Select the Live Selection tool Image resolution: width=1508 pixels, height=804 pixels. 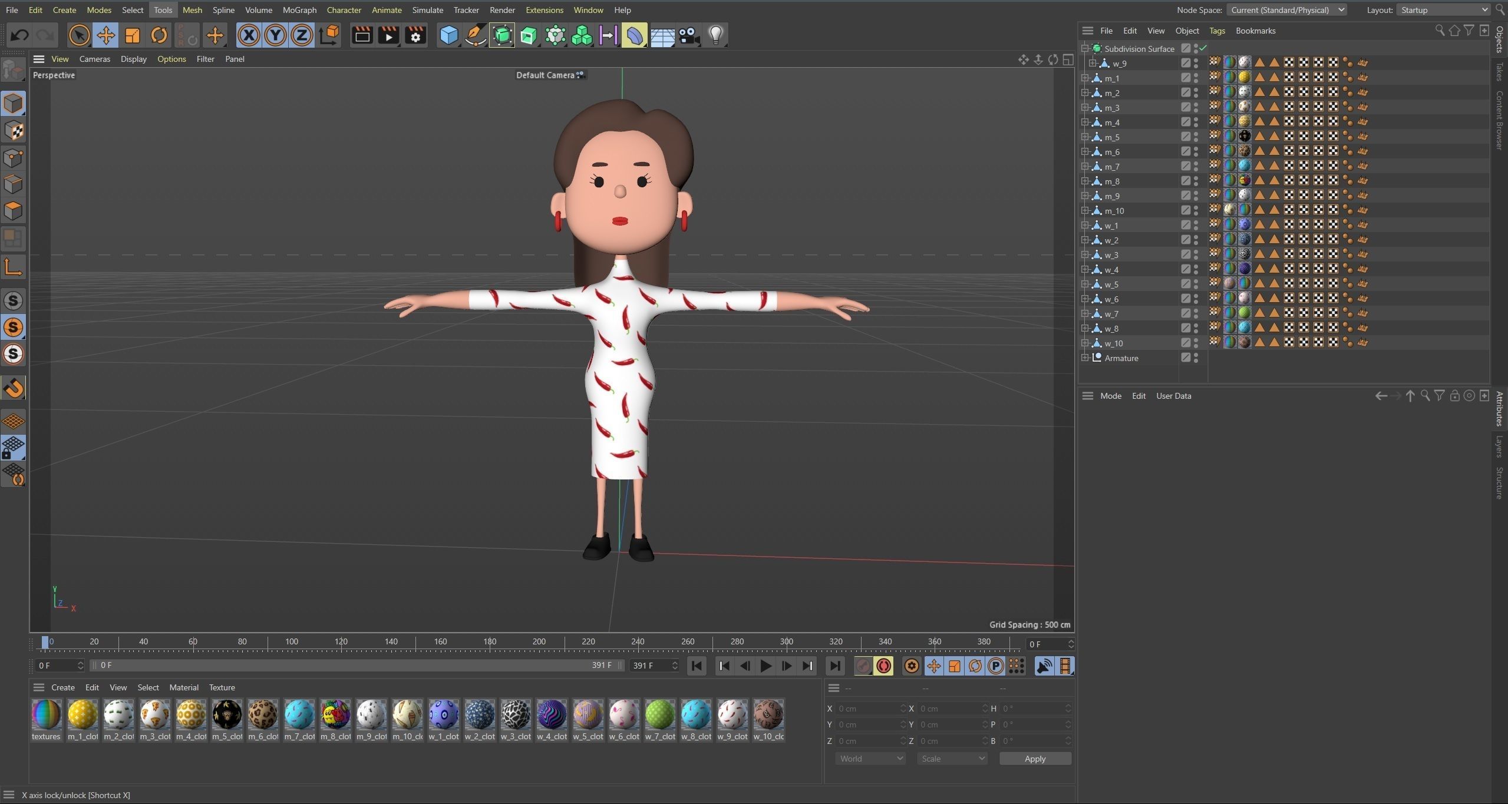coord(79,35)
